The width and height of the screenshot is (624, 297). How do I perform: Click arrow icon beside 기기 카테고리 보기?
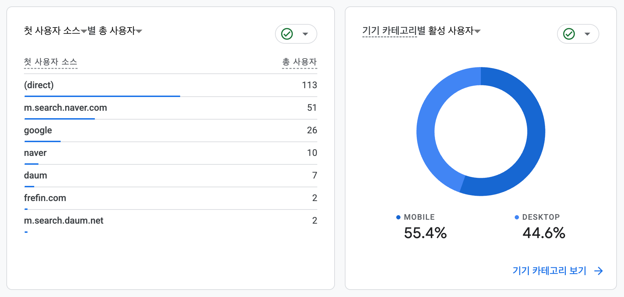click(599, 271)
